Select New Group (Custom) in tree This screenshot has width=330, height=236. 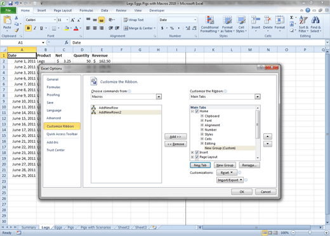point(220,148)
